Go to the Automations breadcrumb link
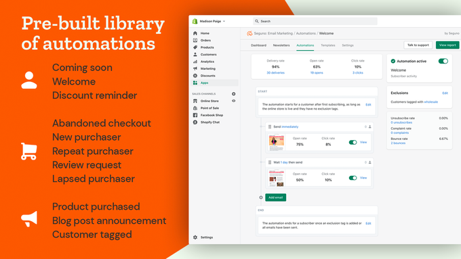Viewport: 461px width, 259px height. click(306, 33)
